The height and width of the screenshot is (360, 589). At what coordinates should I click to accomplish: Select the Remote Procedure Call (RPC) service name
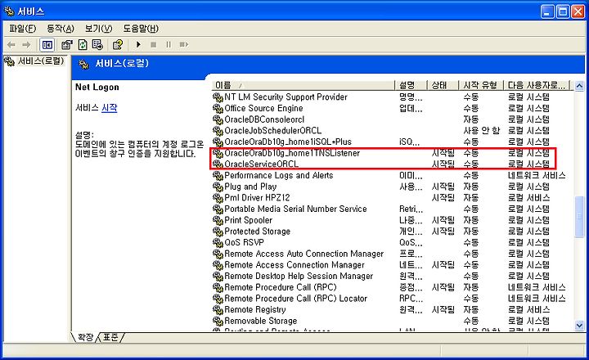pos(281,287)
